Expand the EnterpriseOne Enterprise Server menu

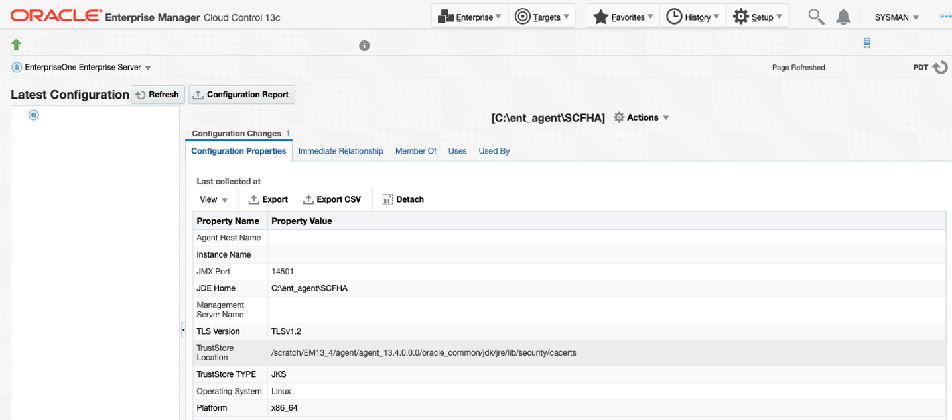[82, 68]
